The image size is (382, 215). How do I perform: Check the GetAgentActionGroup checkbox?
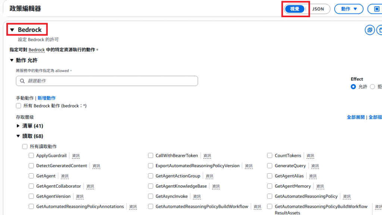(151, 176)
